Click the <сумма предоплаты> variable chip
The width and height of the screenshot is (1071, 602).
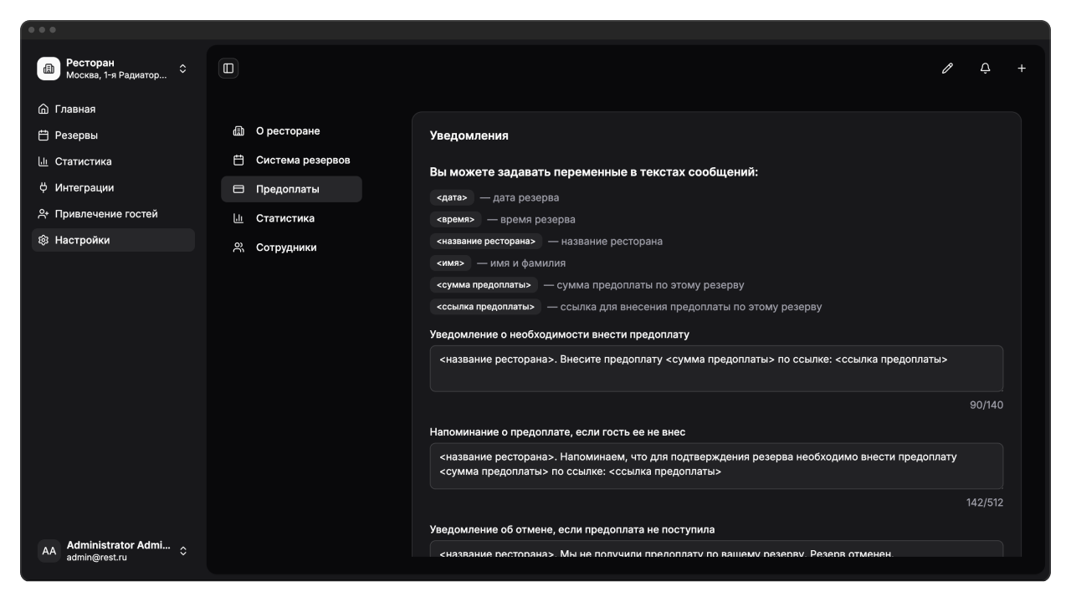(484, 285)
